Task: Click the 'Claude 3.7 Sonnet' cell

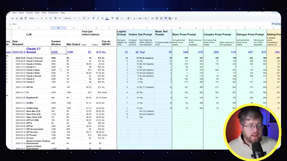Action: [x=38, y=50]
